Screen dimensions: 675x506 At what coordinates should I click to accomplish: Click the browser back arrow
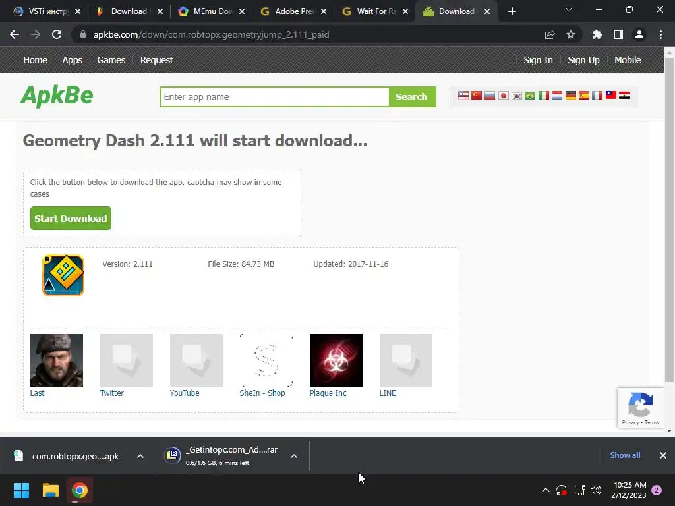(x=15, y=34)
